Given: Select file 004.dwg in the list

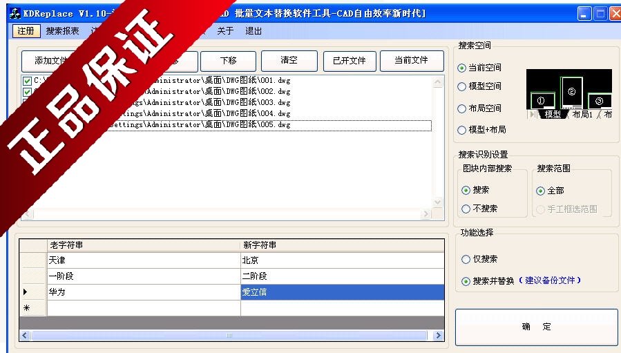Looking at the screenshot, I should tap(228, 114).
